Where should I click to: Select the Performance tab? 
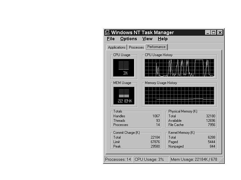[156, 47]
